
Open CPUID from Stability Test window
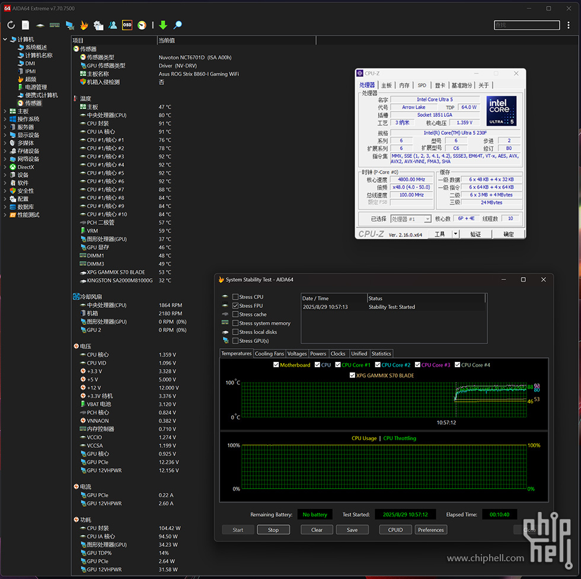click(x=395, y=530)
